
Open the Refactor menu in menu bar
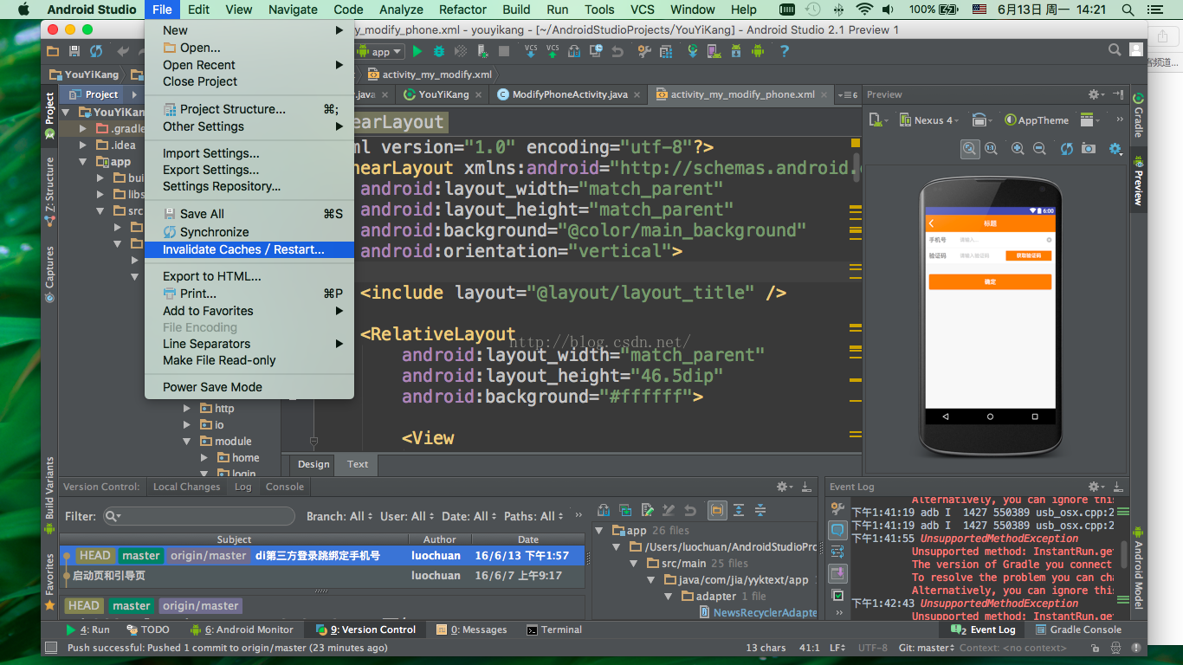pos(462,10)
